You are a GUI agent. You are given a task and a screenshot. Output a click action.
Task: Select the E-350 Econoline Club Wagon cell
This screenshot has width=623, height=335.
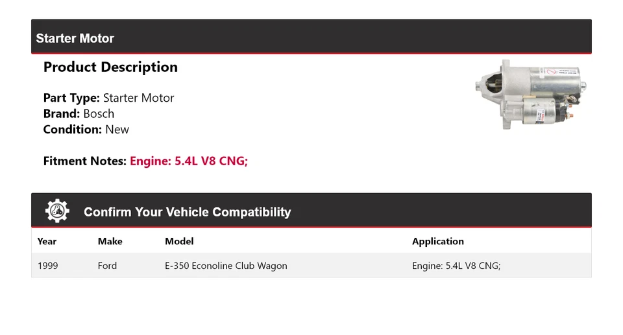tap(226, 266)
